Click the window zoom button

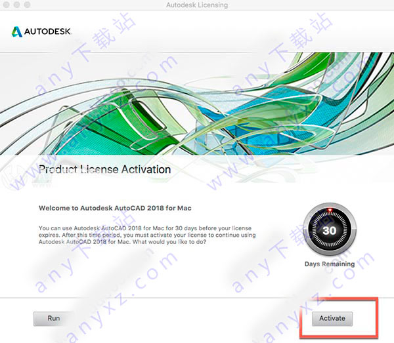(x=27, y=5)
